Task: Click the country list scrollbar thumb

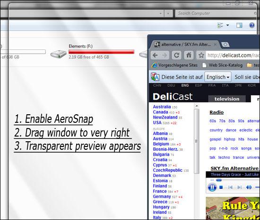Action: click(197, 141)
